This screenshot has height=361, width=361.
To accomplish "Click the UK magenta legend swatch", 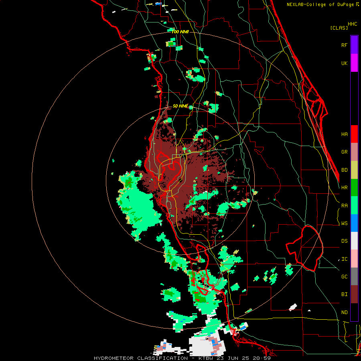I will click(x=354, y=63).
